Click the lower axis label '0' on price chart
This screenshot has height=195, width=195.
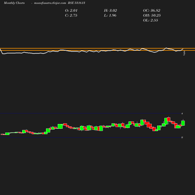[182, 137]
